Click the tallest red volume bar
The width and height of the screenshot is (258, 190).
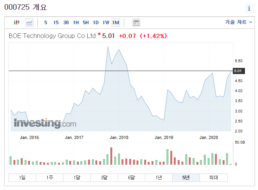coord(111,156)
